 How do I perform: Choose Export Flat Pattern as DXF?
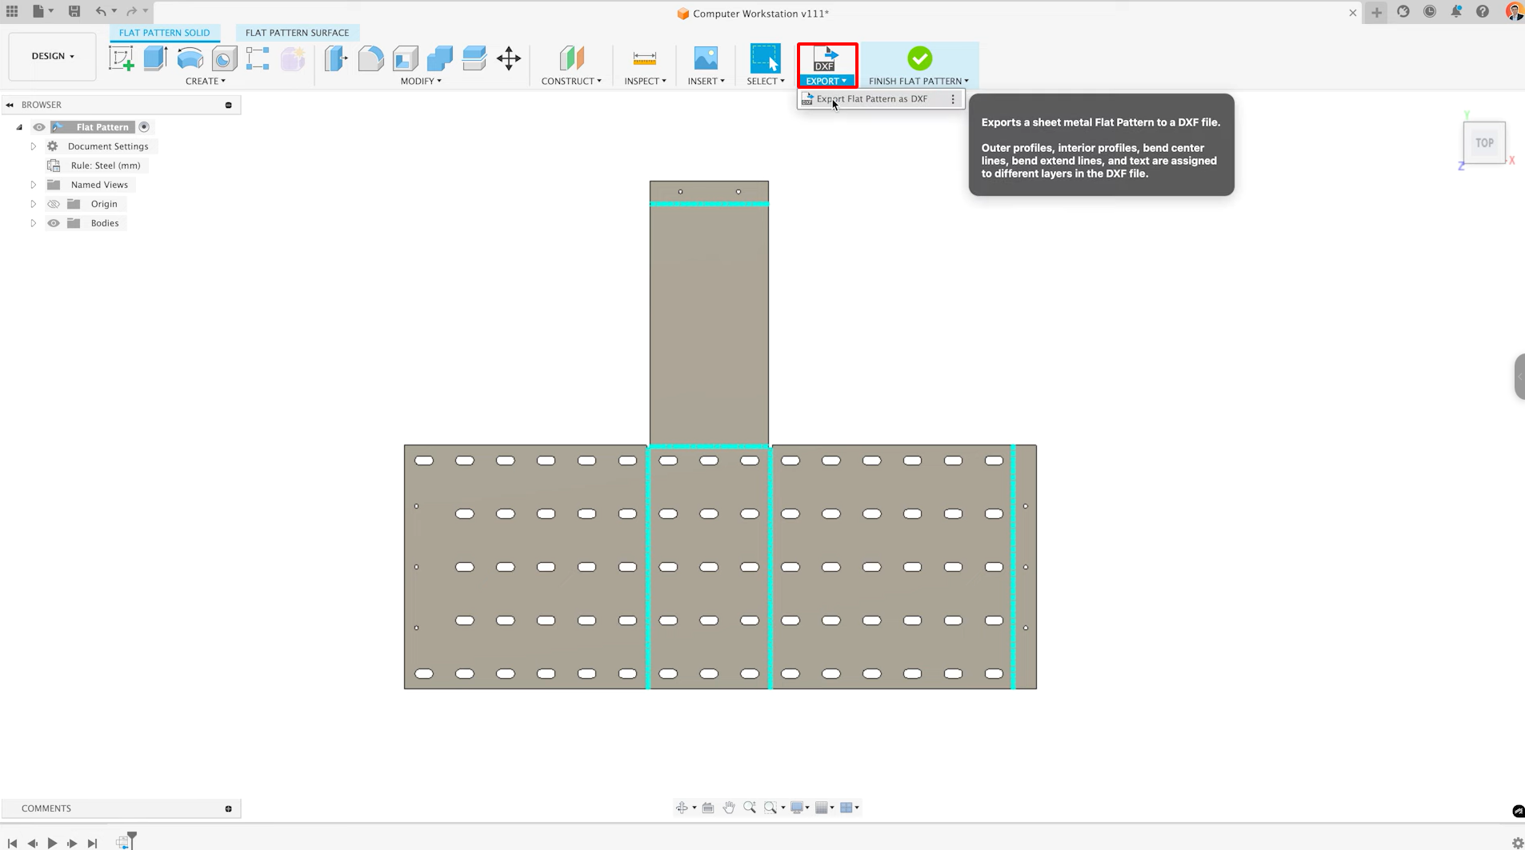pos(871,99)
